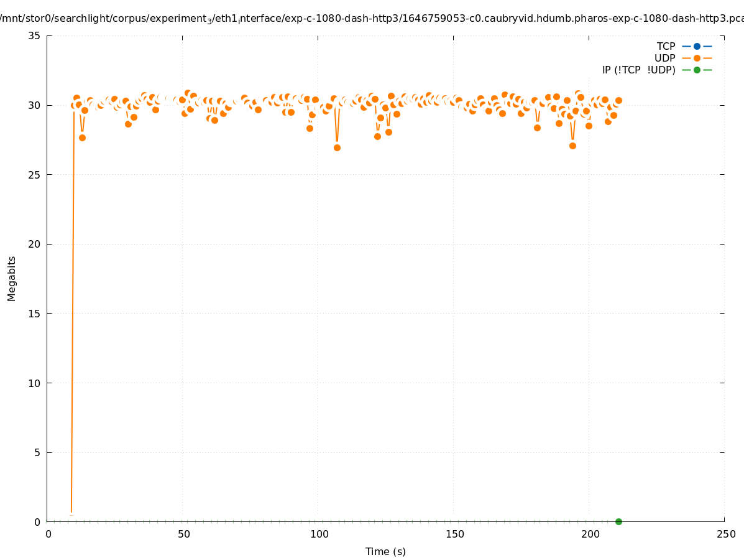Click the blue TCP legend marker

click(x=697, y=46)
